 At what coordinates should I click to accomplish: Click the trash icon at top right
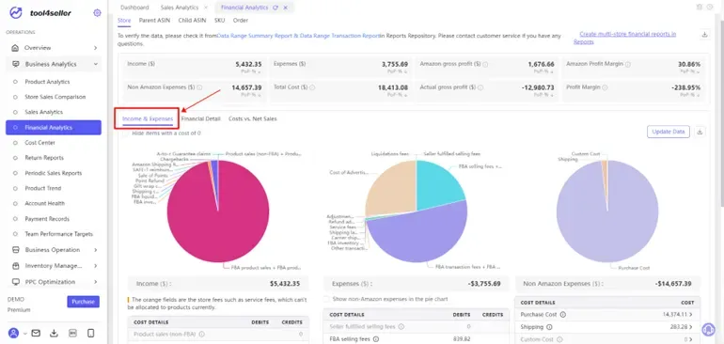coord(700,7)
